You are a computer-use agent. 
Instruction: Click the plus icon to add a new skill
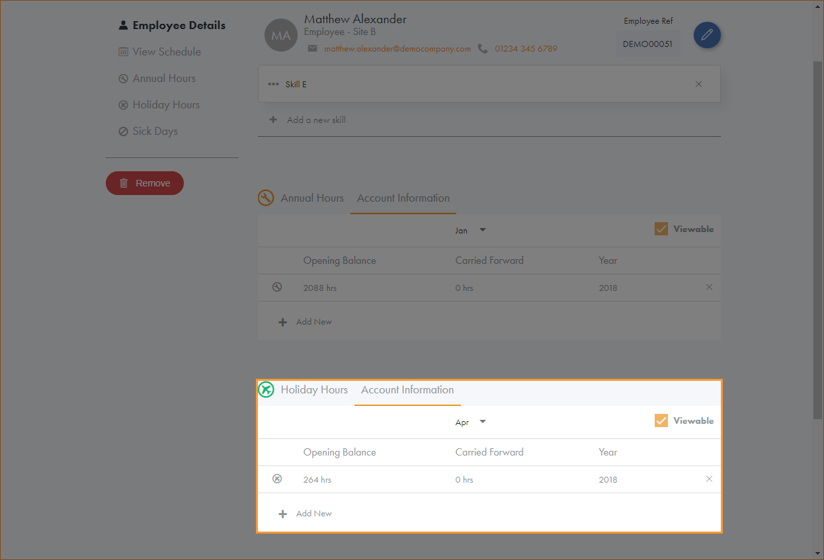[x=273, y=120]
